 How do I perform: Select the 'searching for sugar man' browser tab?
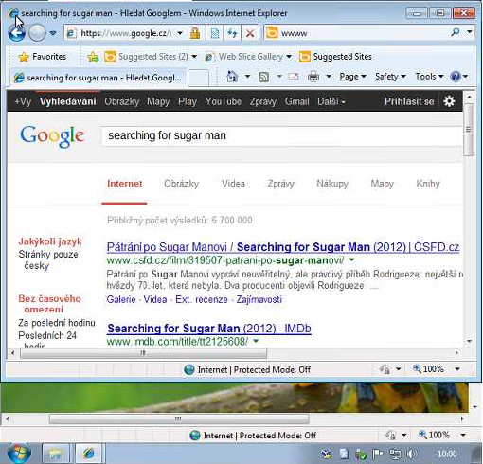[x=98, y=78]
